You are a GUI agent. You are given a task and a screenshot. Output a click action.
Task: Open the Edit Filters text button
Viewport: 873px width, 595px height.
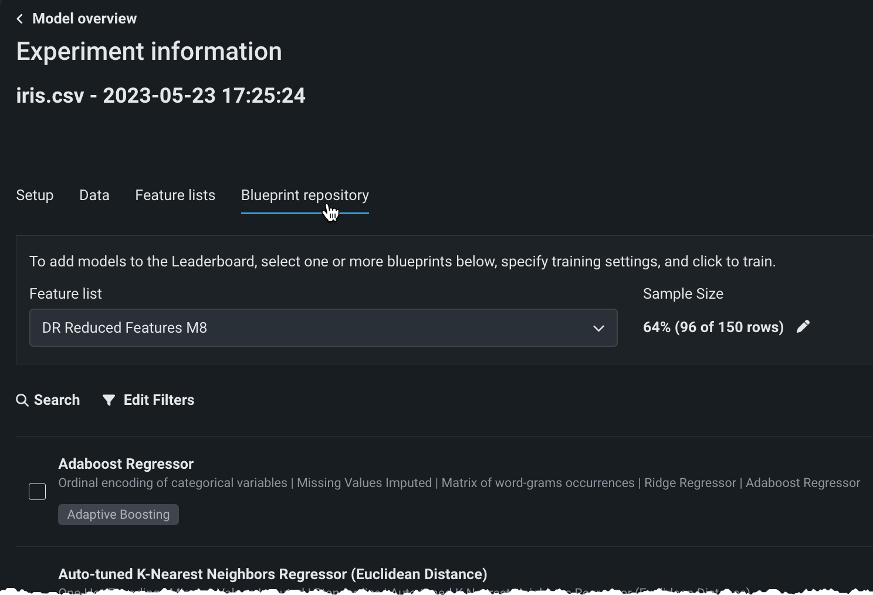[x=159, y=400]
